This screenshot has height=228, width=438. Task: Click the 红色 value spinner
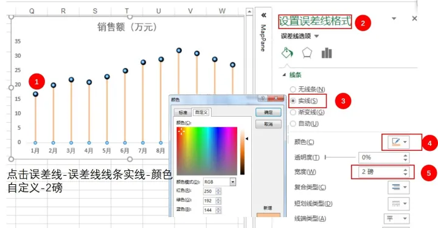point(218,191)
